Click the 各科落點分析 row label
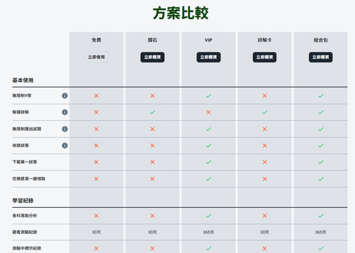This screenshot has height=253, width=355. coord(25,216)
